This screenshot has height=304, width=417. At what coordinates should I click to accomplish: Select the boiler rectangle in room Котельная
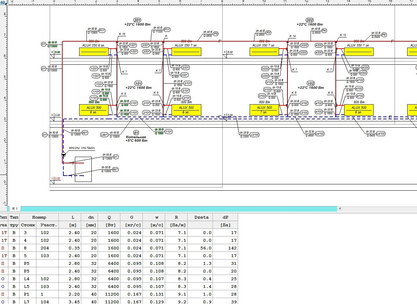[x=83, y=169]
